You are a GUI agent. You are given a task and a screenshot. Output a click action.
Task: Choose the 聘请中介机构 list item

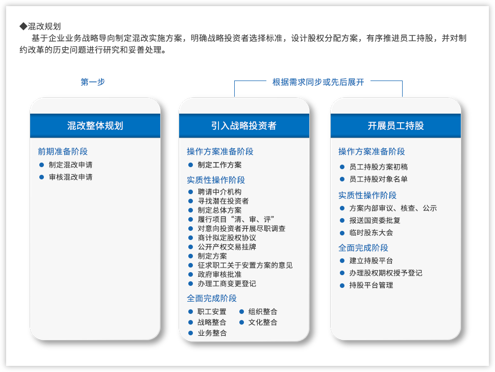[219, 192]
